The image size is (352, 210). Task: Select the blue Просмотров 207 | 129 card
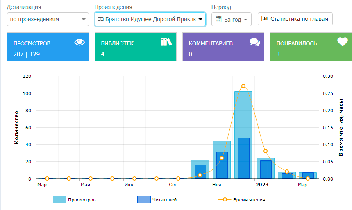pyautogui.click(x=48, y=47)
